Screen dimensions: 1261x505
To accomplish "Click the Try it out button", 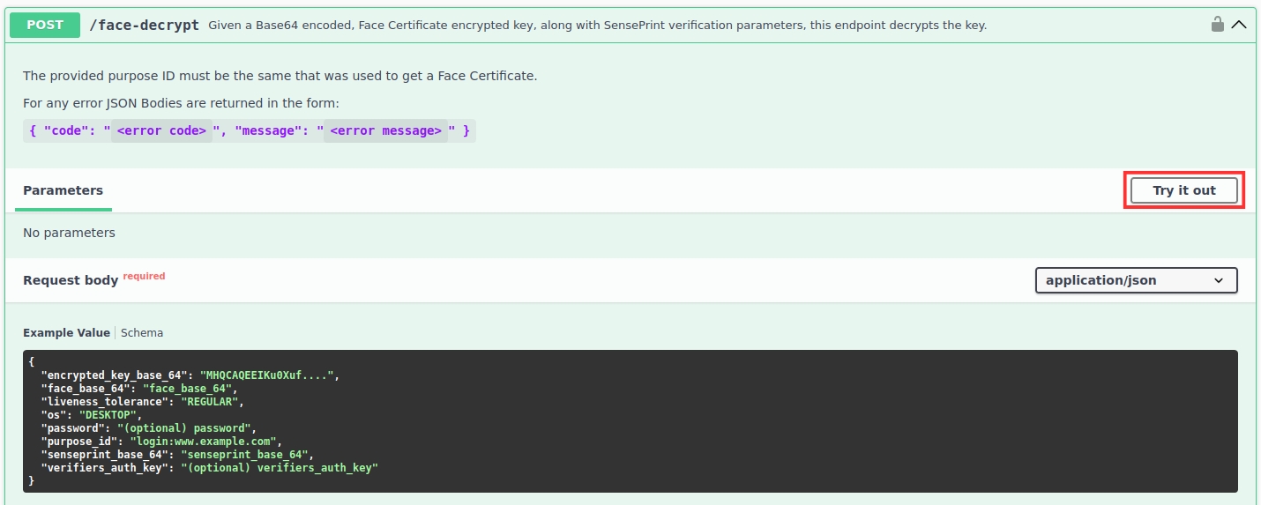I will pos(1183,190).
